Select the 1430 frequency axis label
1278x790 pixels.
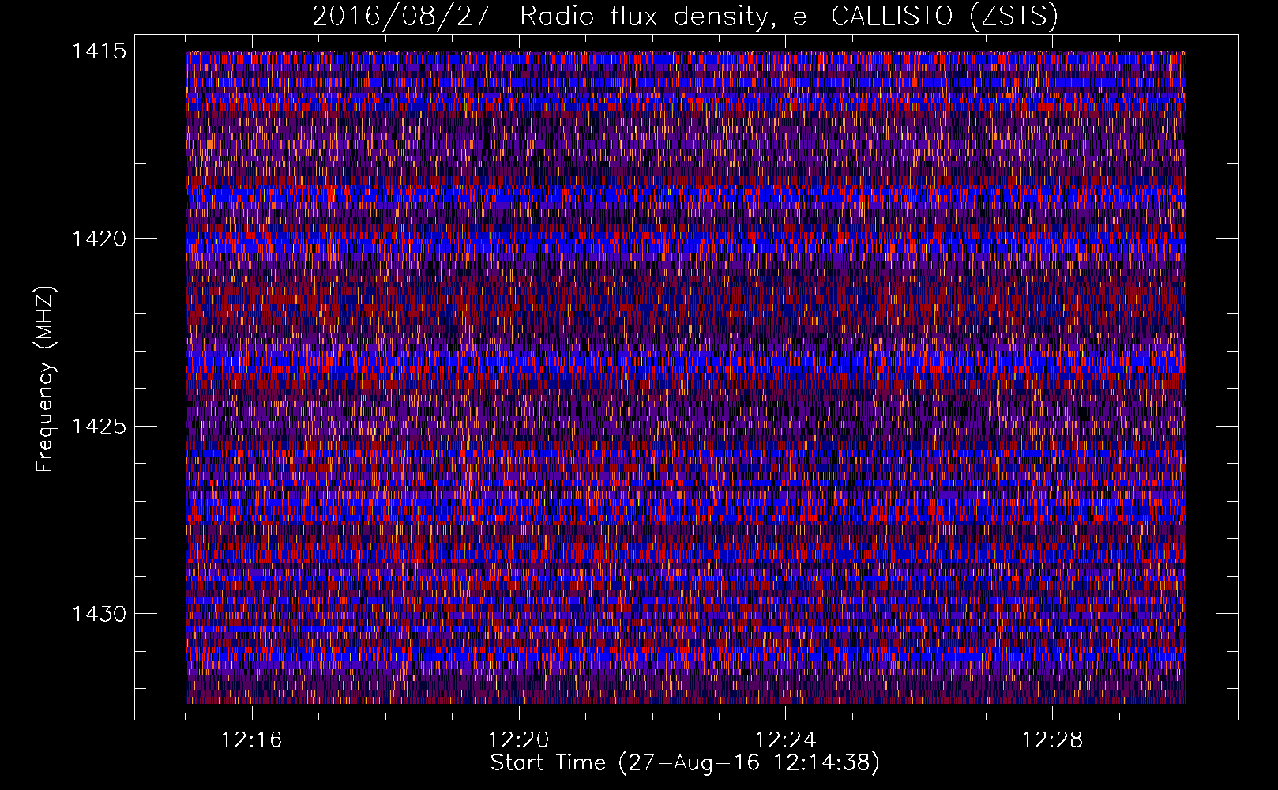click(99, 614)
